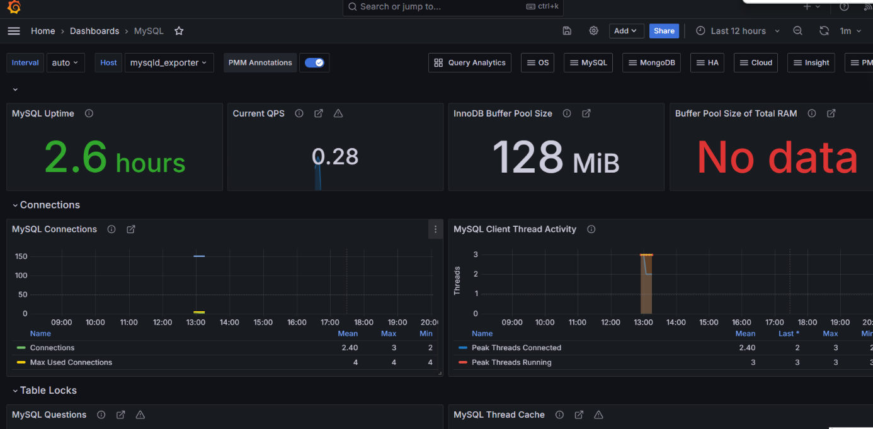This screenshot has height=429, width=873.
Task: Go to Dashboards breadcrumb
Action: point(94,31)
